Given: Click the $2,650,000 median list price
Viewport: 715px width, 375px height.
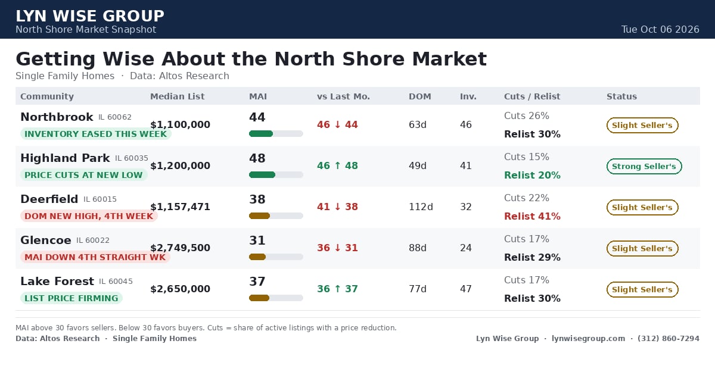Looking at the screenshot, I should [x=180, y=289].
